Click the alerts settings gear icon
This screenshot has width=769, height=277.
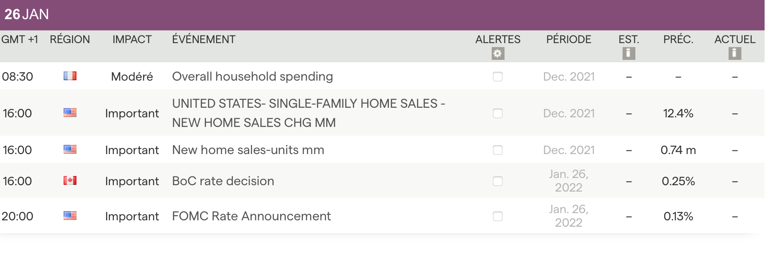pos(498,53)
